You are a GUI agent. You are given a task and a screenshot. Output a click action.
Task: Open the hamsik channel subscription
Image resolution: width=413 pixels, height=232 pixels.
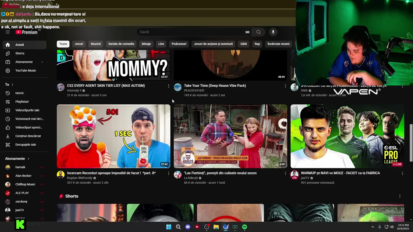pos(25,167)
